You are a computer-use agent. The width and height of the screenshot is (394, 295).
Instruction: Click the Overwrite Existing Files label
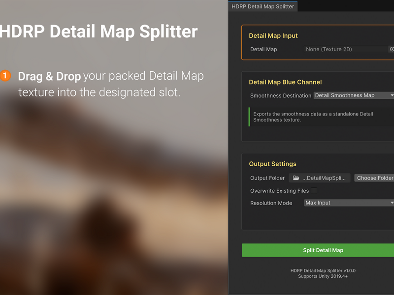tap(279, 191)
